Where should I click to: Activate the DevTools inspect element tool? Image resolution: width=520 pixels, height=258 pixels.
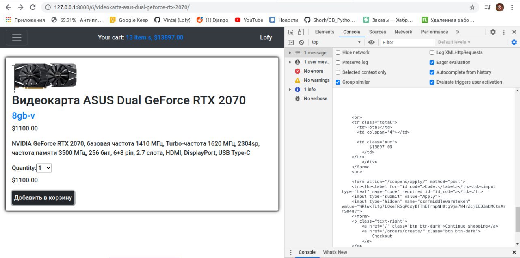[x=291, y=32]
